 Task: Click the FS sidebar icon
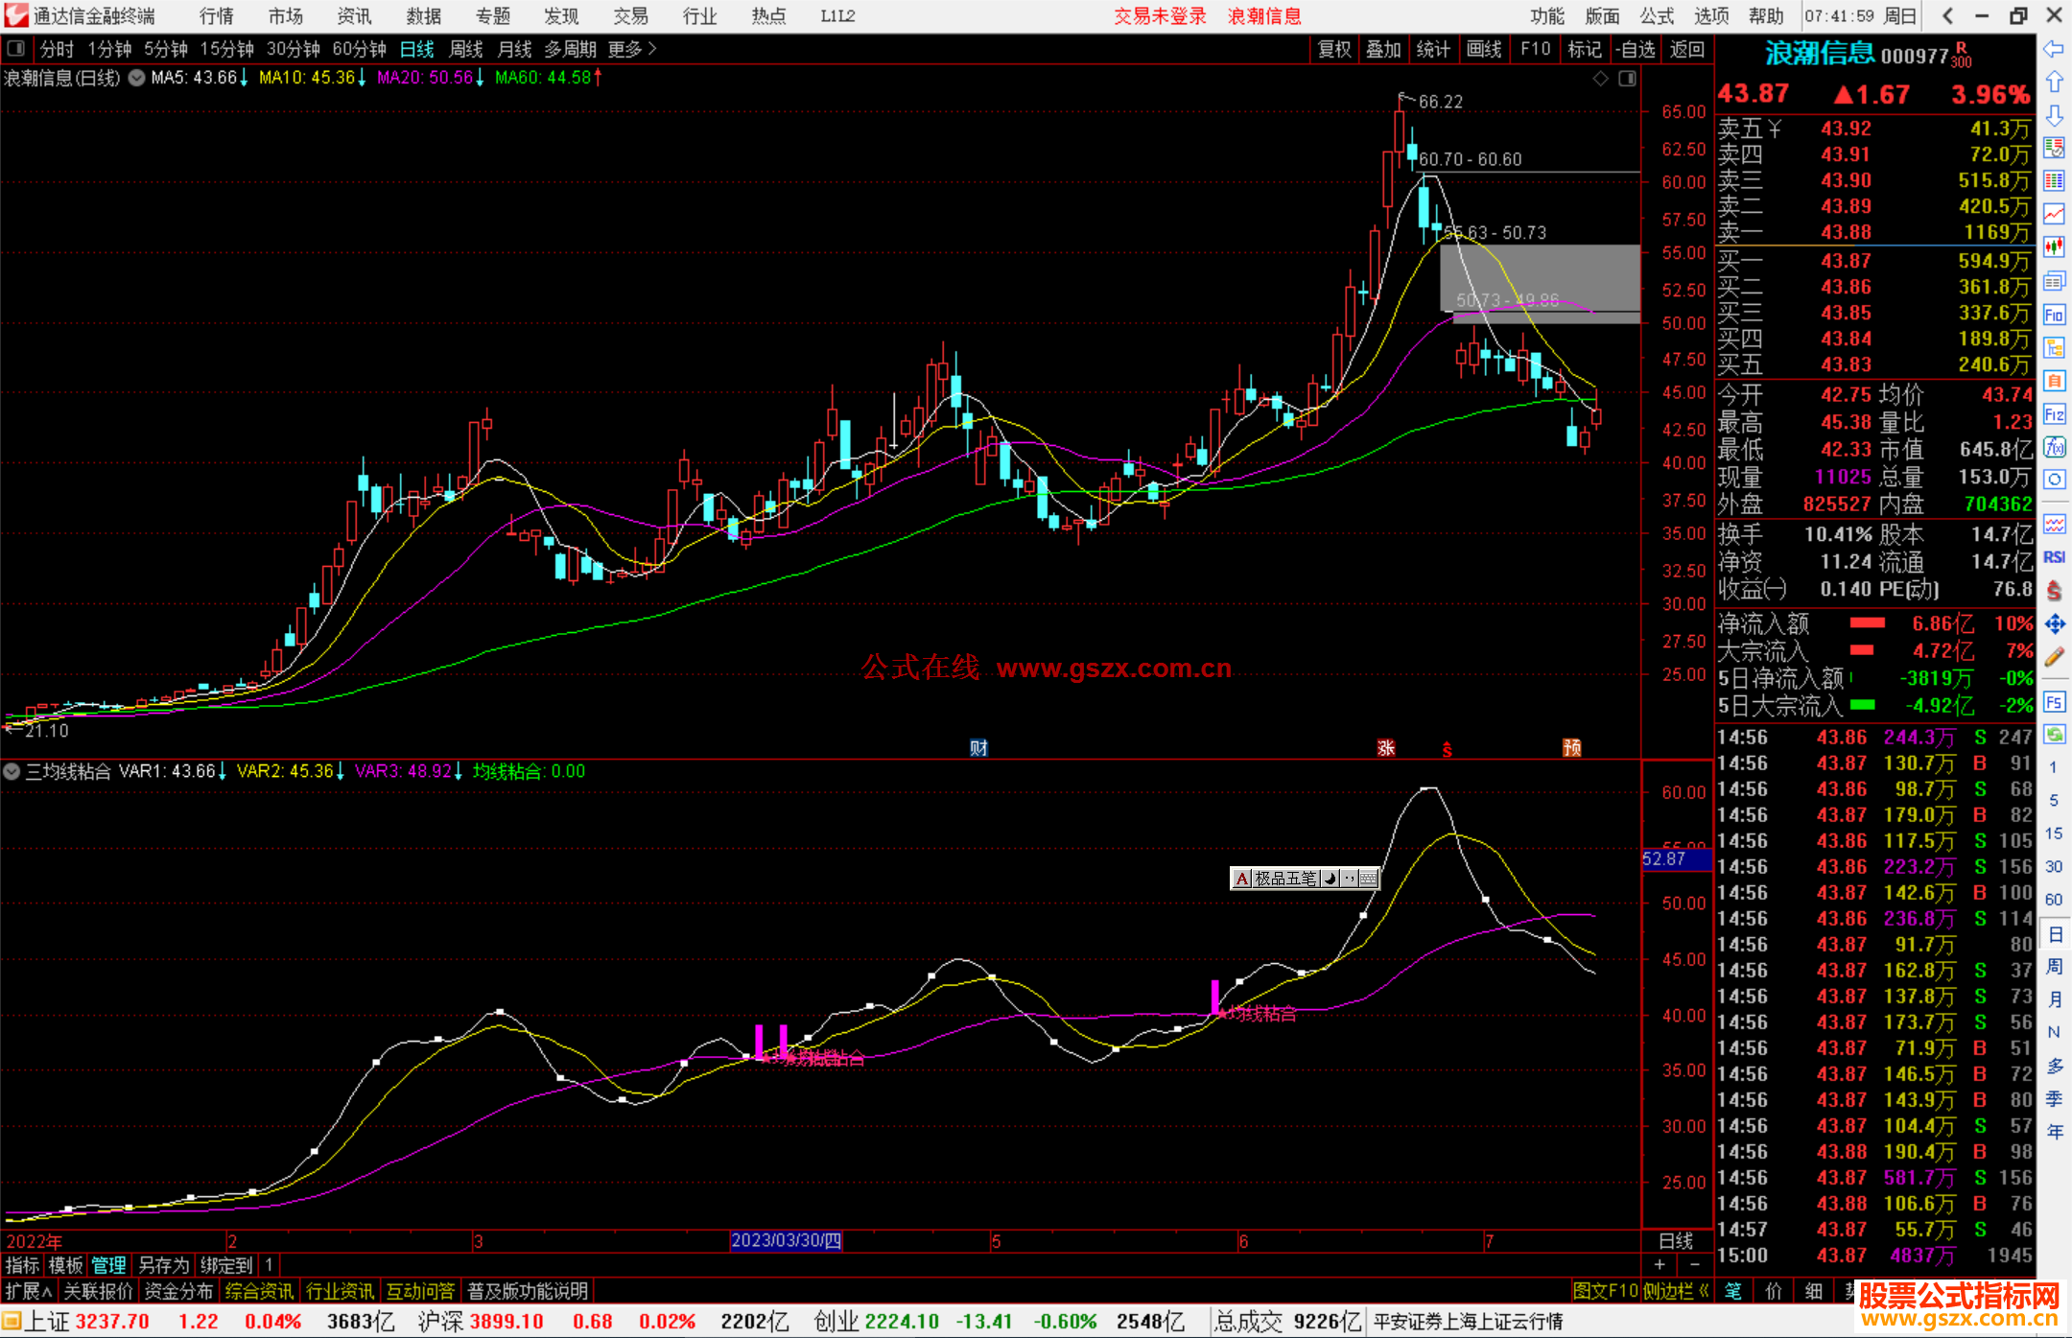[2054, 702]
